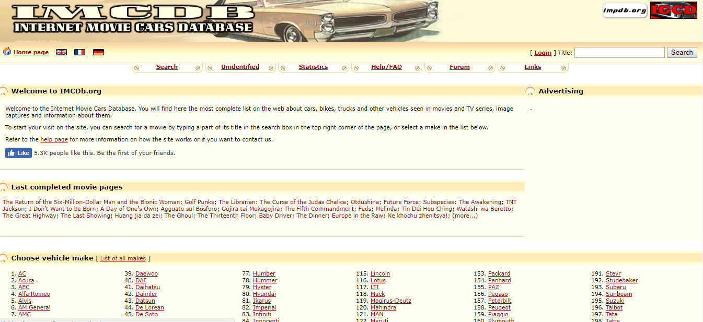Open the Search menu tab
The image size is (703, 322).
coord(167,67)
